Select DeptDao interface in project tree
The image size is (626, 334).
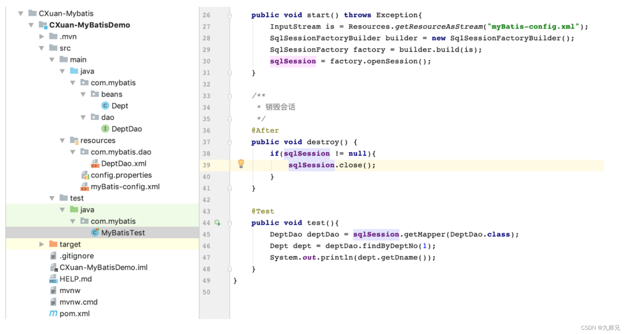click(127, 129)
